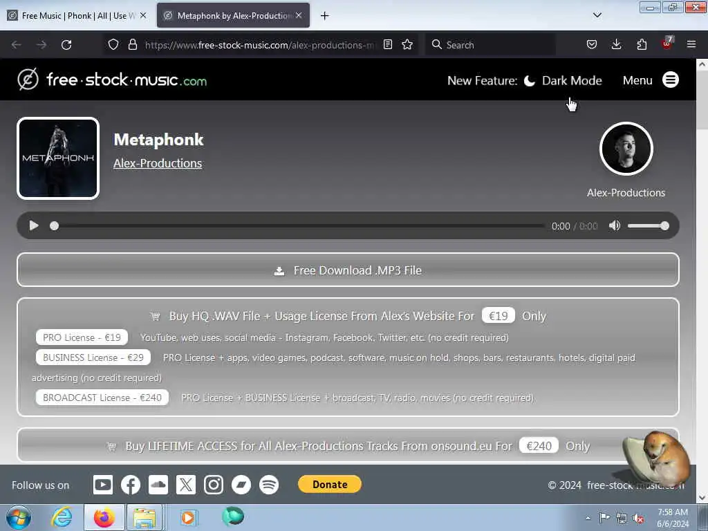Open the Bandcamp follow icon
The height and width of the screenshot is (531, 708).
coord(241,485)
